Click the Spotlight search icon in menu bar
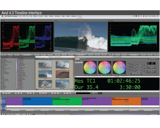 [157, 16]
